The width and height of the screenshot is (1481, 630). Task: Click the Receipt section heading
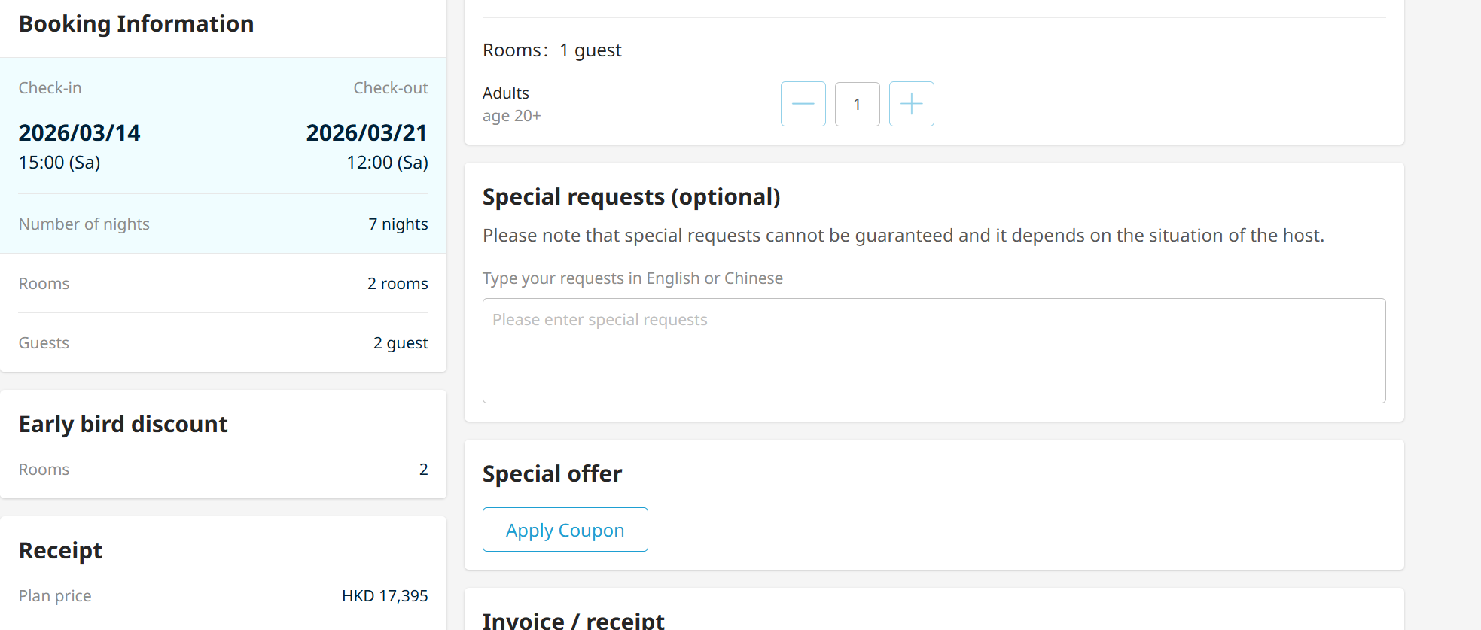[60, 551]
